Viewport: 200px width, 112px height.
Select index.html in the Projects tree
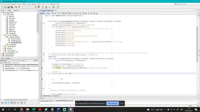[x=12, y=18]
